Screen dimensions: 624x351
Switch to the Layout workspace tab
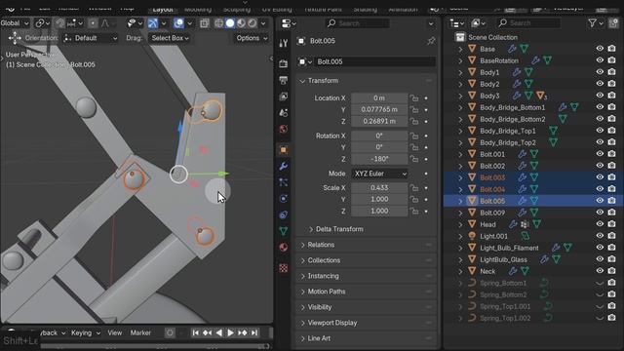(x=163, y=9)
